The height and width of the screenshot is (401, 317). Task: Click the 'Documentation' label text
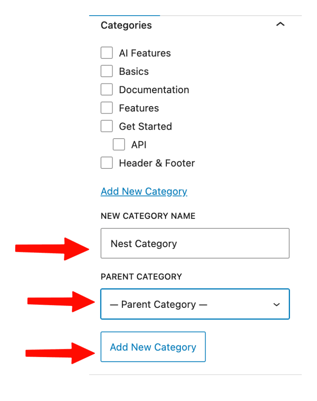[154, 90]
